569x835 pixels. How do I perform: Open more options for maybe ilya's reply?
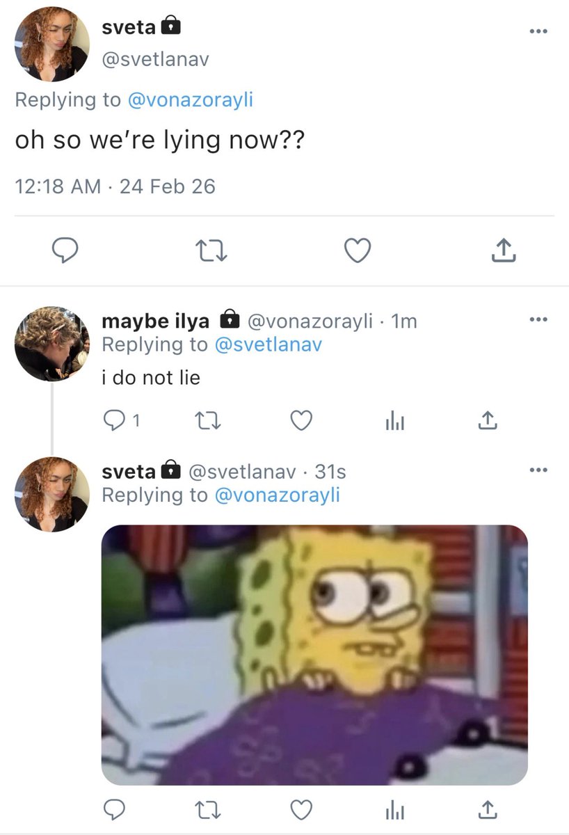(x=538, y=319)
